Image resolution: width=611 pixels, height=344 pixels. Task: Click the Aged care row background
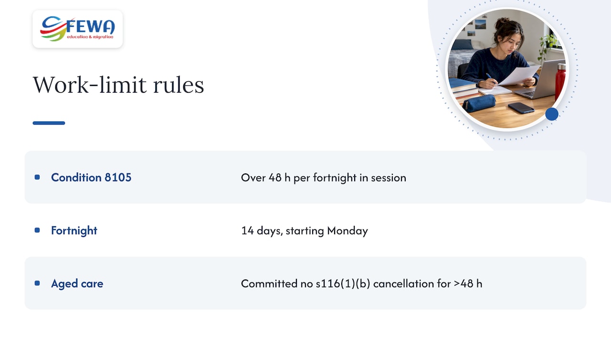305,283
